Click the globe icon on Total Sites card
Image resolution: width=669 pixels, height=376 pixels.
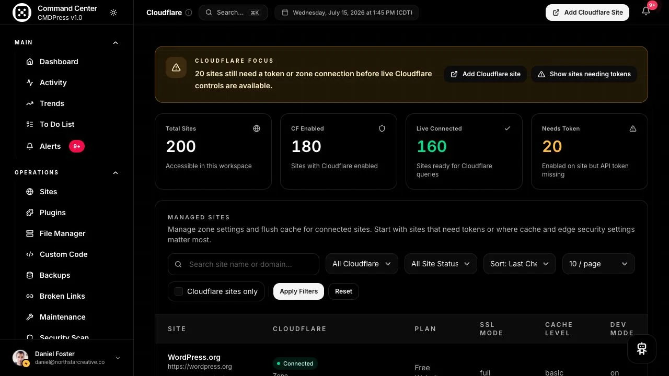point(257,128)
